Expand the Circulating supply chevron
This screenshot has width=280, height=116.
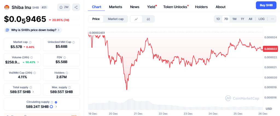click(x=56, y=107)
